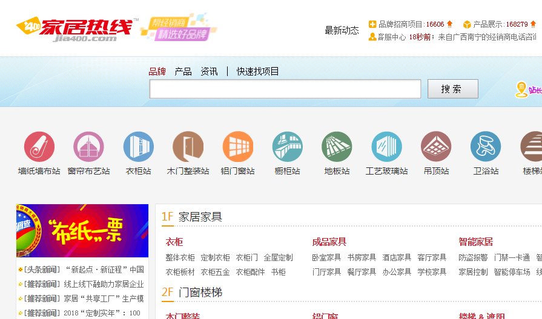This screenshot has width=542, height=319.
Task: Open the 墙纸墙布站 wallpaper icon
Action: [x=39, y=147]
